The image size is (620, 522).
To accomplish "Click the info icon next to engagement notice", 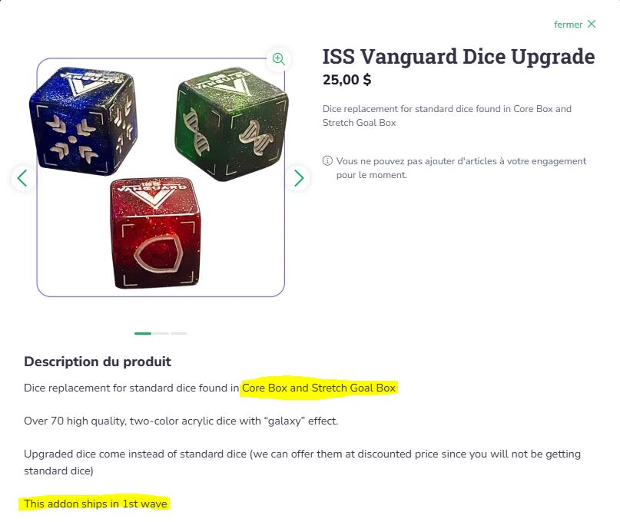I will (x=327, y=161).
